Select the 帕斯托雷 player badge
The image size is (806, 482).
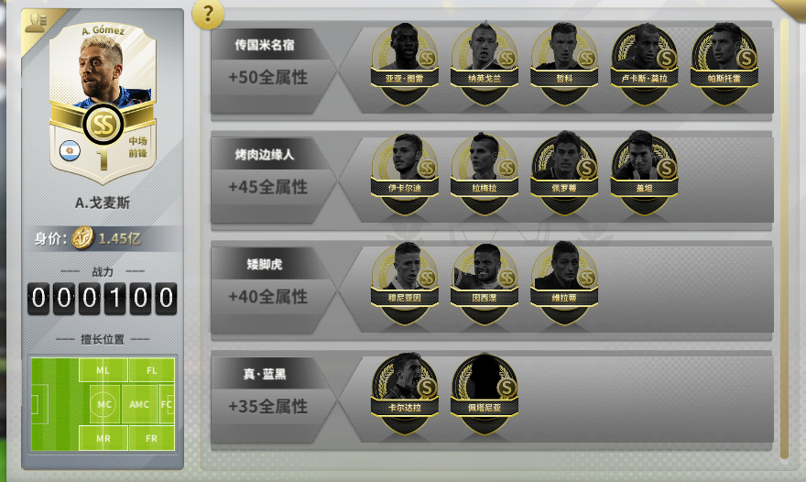[724, 64]
